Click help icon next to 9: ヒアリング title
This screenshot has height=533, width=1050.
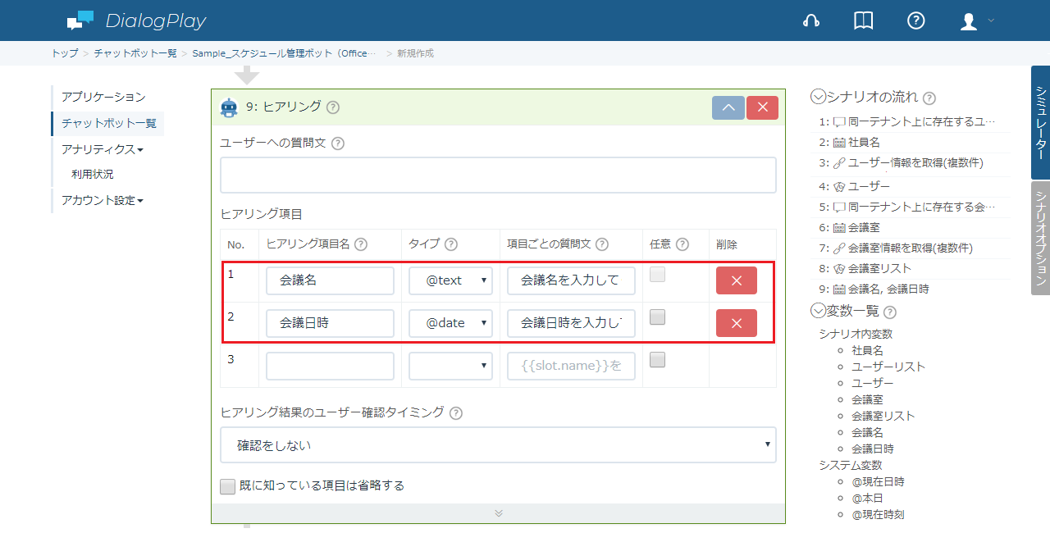click(x=333, y=107)
